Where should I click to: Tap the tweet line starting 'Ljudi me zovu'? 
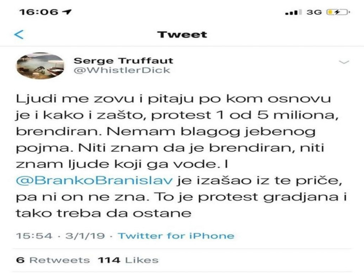[x=173, y=98]
